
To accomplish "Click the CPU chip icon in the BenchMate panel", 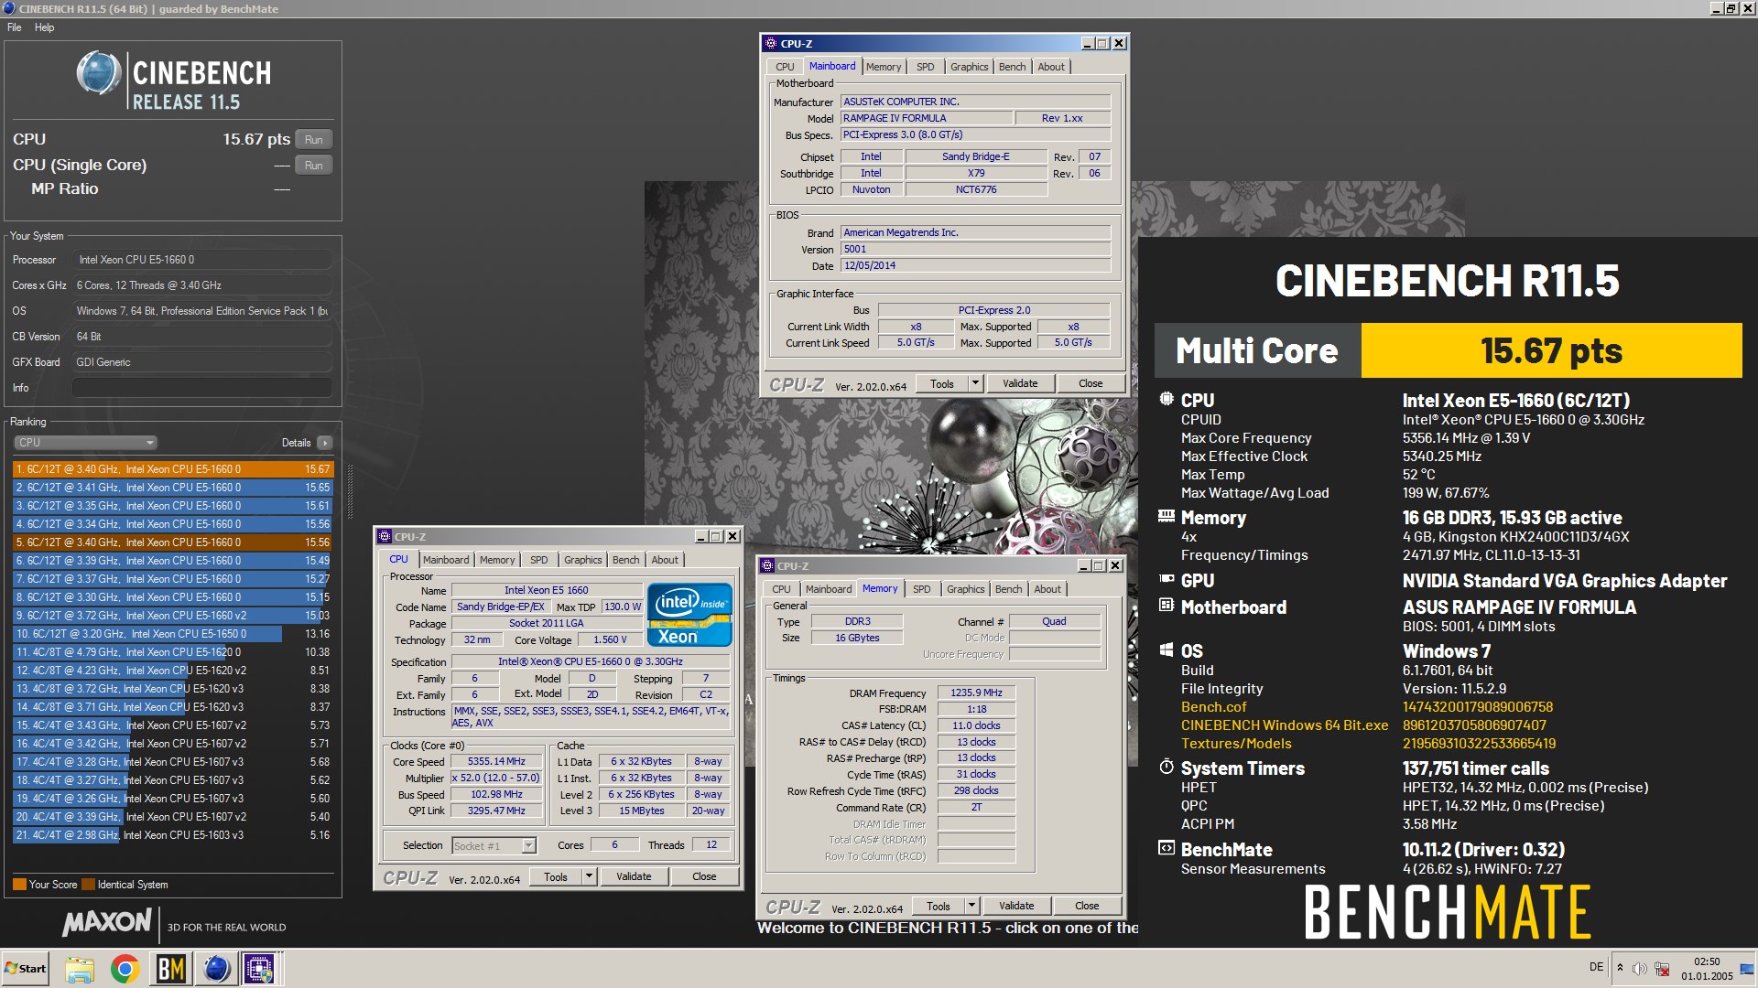I will [1167, 399].
